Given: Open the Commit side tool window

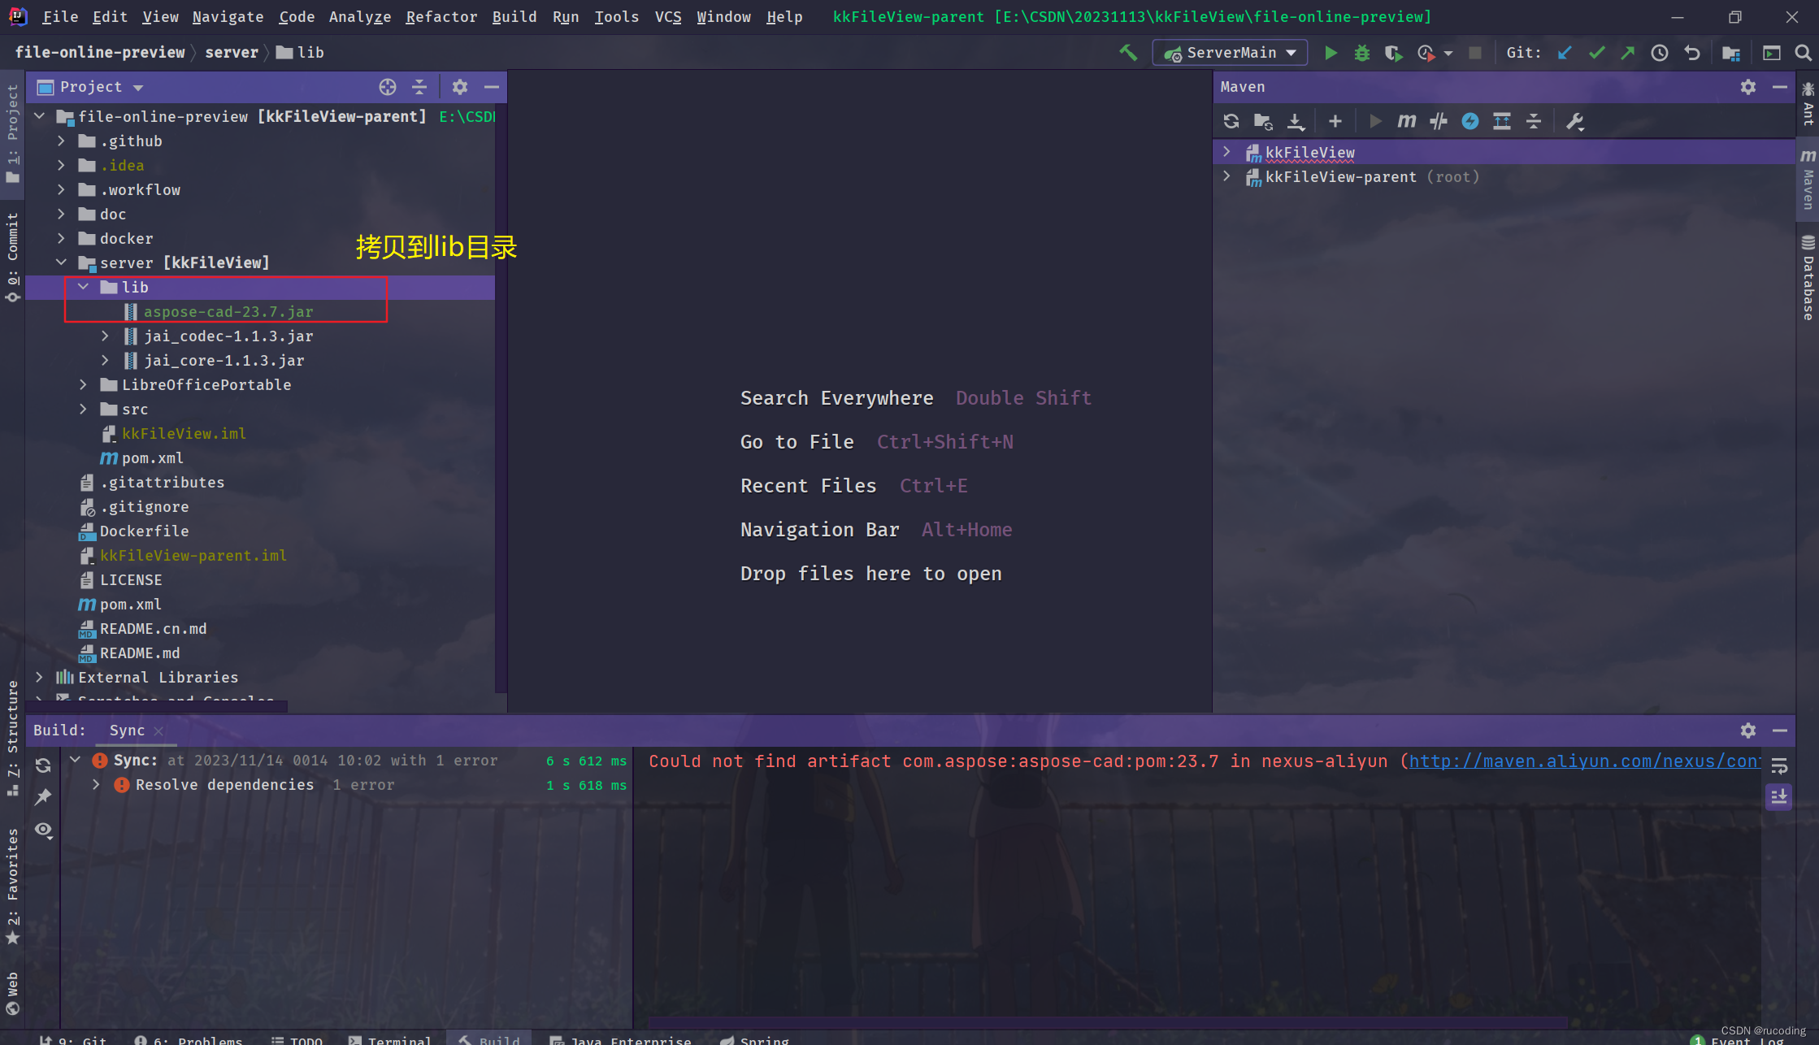Looking at the screenshot, I should point(12,257).
